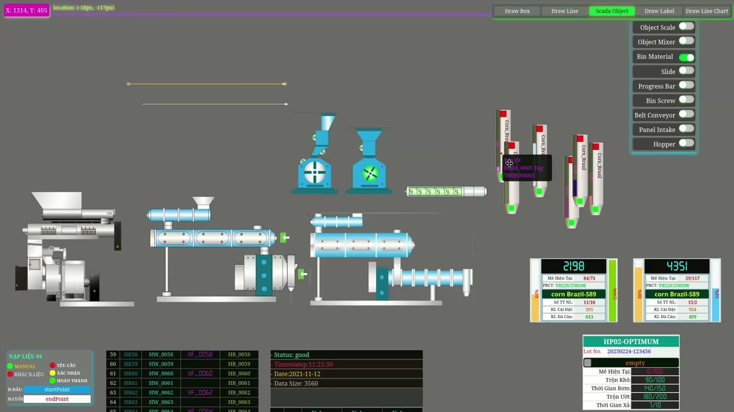734x412 pixels.
Task: Click the corn Brazil-S89 label under 4351
Action: click(x=677, y=294)
